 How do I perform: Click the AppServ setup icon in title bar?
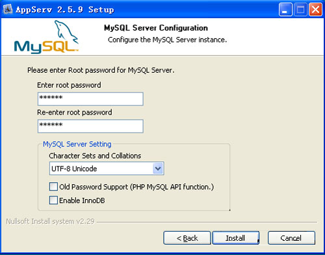(8, 9)
